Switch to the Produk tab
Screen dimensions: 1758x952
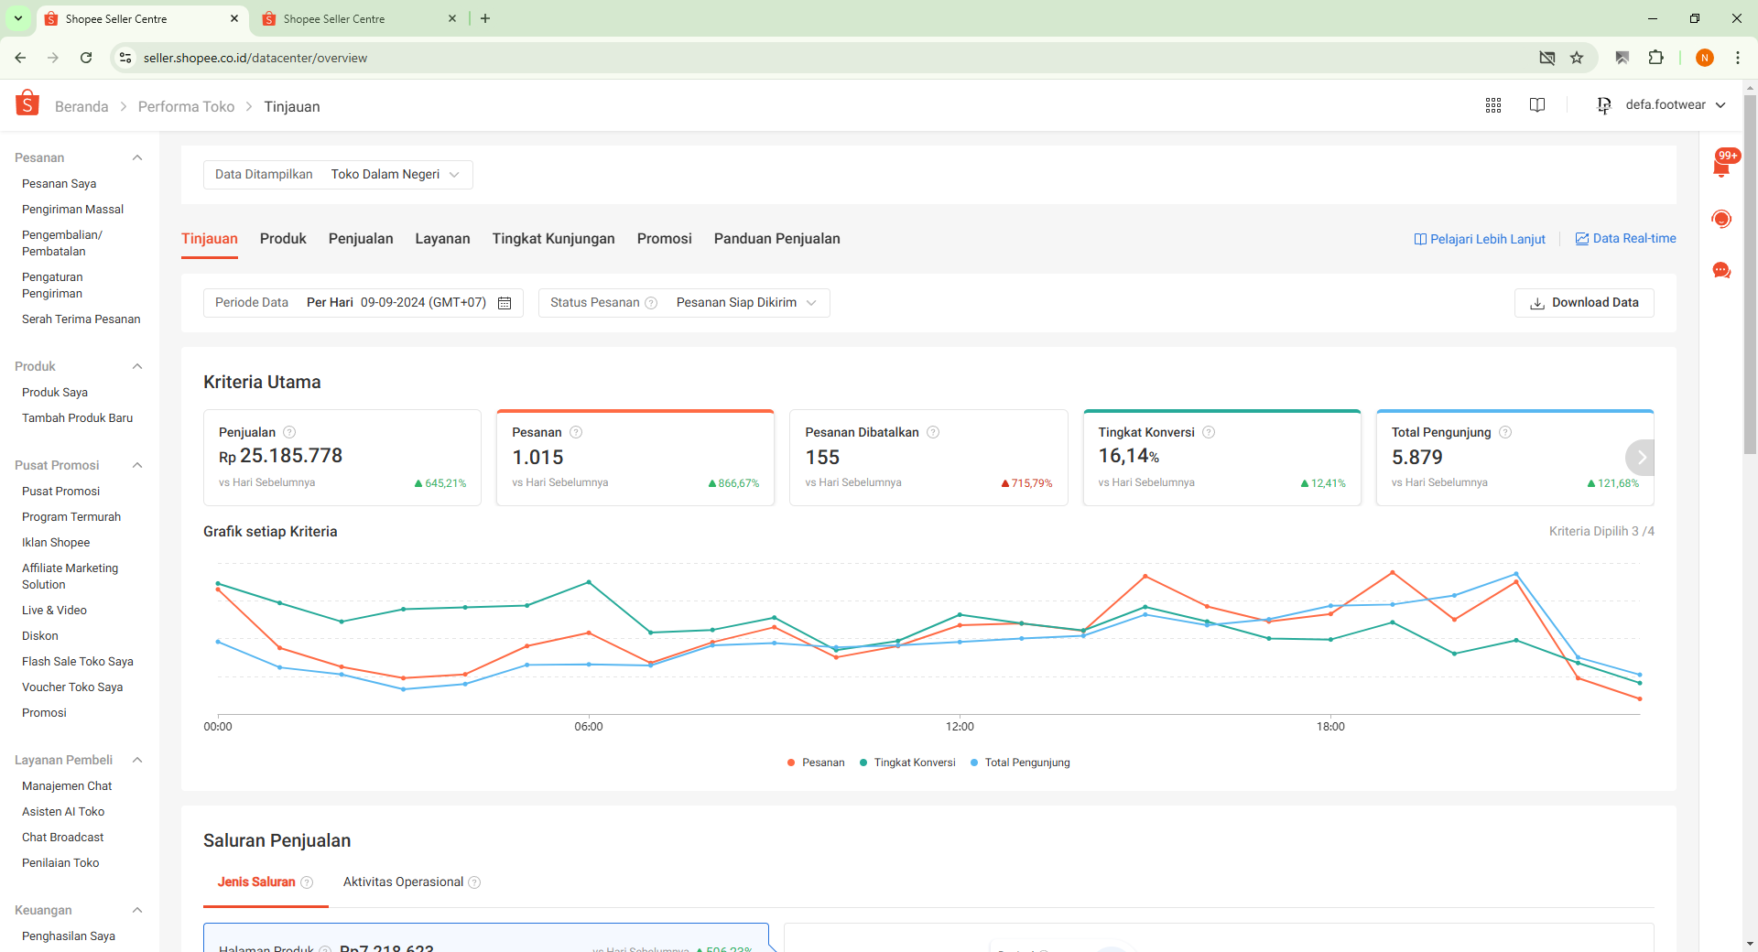[283, 239]
